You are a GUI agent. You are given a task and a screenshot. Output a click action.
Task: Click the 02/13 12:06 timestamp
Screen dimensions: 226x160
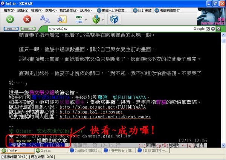click(193, 140)
